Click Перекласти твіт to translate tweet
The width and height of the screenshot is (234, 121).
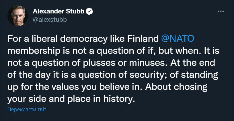click(x=27, y=110)
